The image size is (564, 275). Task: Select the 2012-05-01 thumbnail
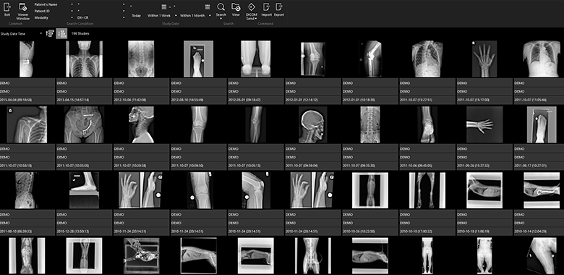(x=256, y=59)
